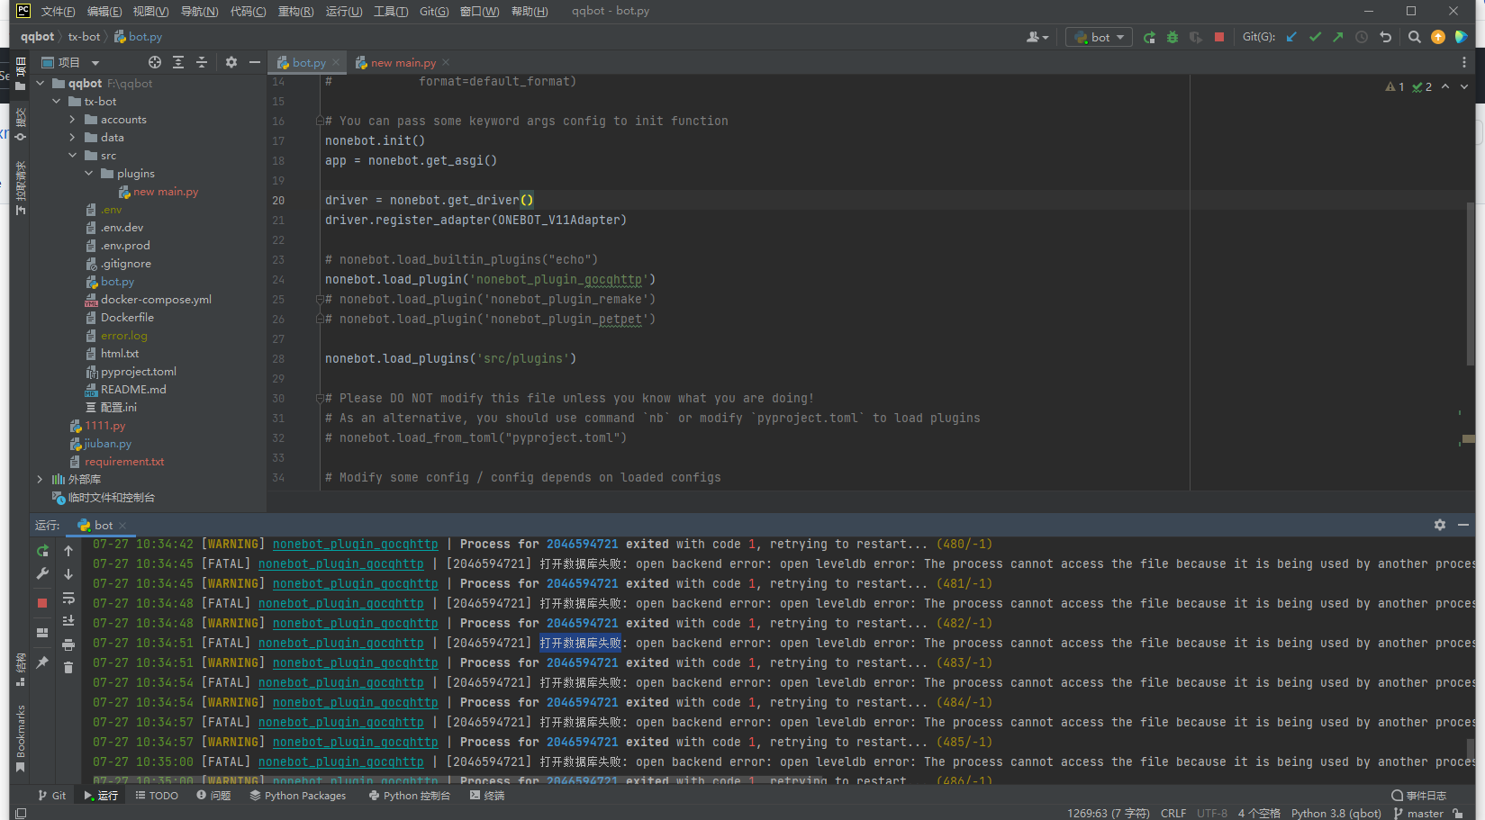Click the orange IDE update arrow icon
Viewport: 1485px width, 820px height.
[1438, 37]
